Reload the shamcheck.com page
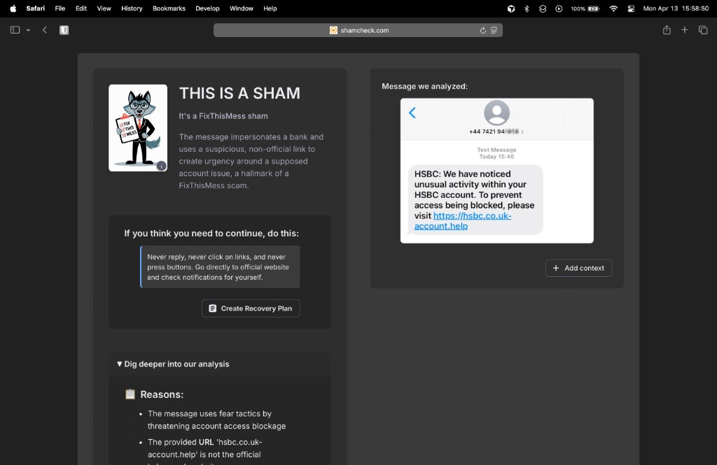717x465 pixels. pos(482,30)
